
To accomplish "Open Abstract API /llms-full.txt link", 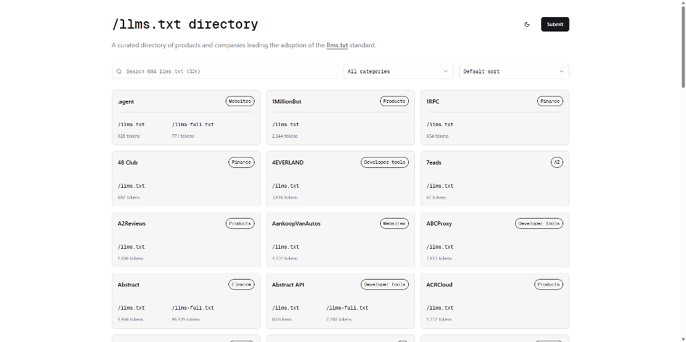I will click(x=347, y=308).
